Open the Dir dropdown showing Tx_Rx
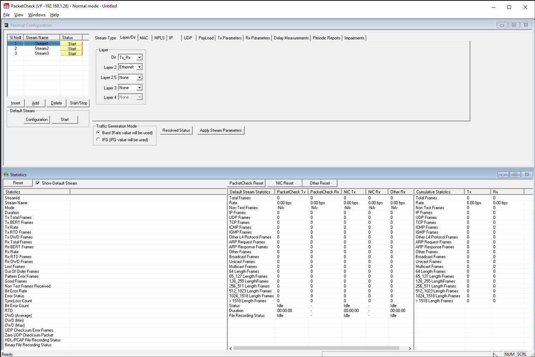The height and width of the screenshot is (357, 535). pyautogui.click(x=130, y=57)
